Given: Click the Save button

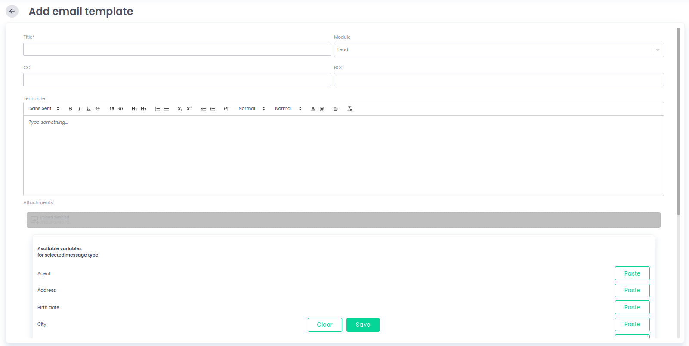Looking at the screenshot, I should click(363, 325).
